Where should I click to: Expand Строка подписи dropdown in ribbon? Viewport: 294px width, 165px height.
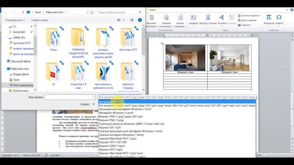(x=260, y=16)
